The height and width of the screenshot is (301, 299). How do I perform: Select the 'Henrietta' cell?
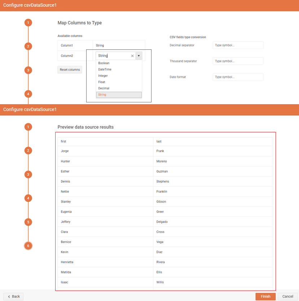pyautogui.click(x=105, y=262)
